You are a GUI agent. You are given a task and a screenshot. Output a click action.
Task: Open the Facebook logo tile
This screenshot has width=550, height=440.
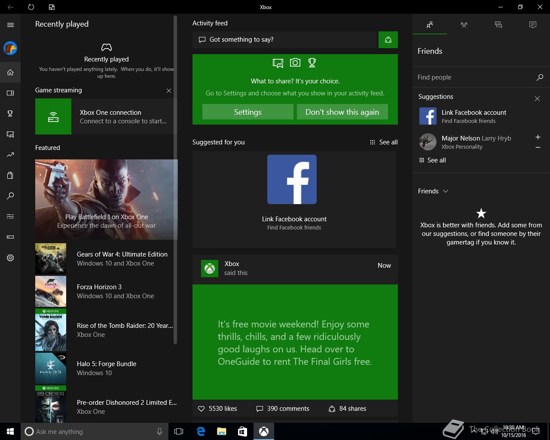pyautogui.click(x=292, y=179)
